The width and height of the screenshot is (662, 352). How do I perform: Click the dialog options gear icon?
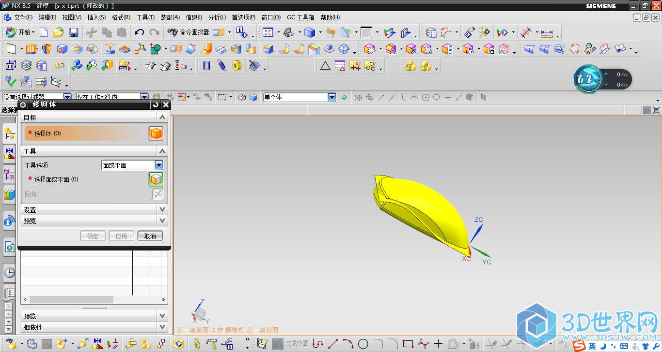pyautogui.click(x=23, y=104)
